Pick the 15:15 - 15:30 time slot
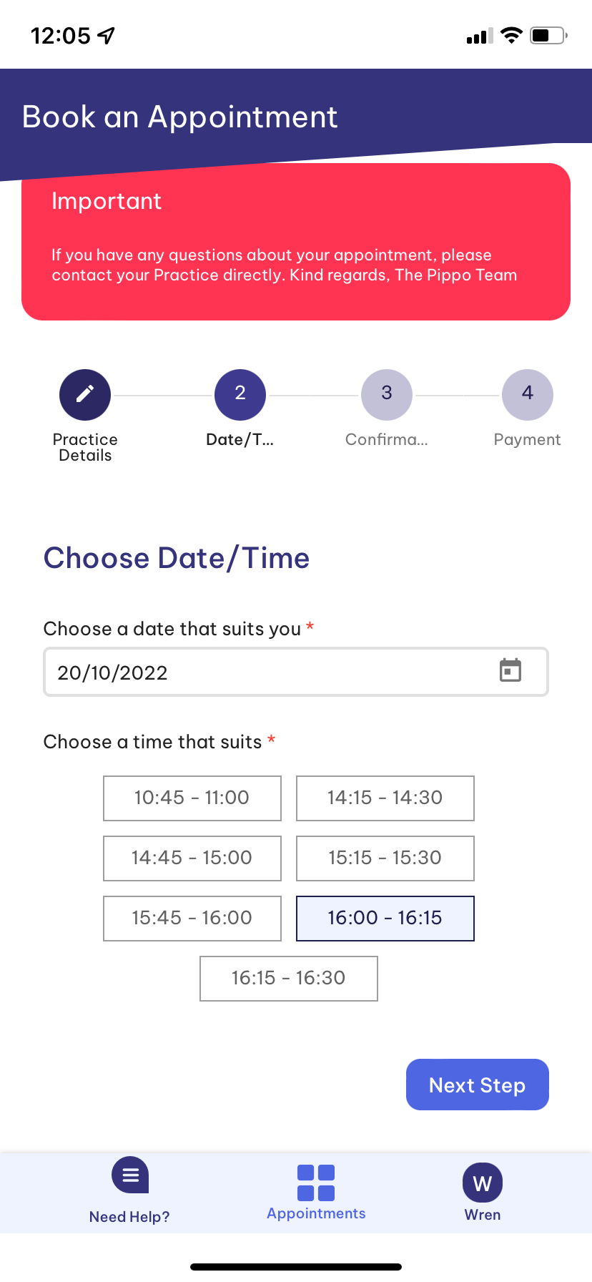Image resolution: width=592 pixels, height=1282 pixels. pos(385,858)
